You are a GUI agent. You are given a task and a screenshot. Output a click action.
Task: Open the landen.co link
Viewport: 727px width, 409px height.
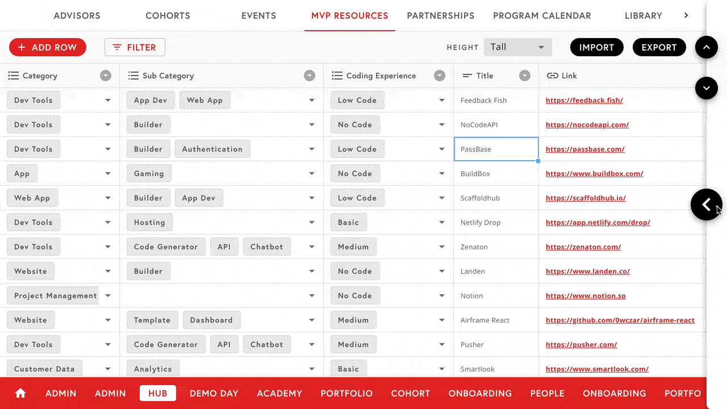[x=588, y=272]
